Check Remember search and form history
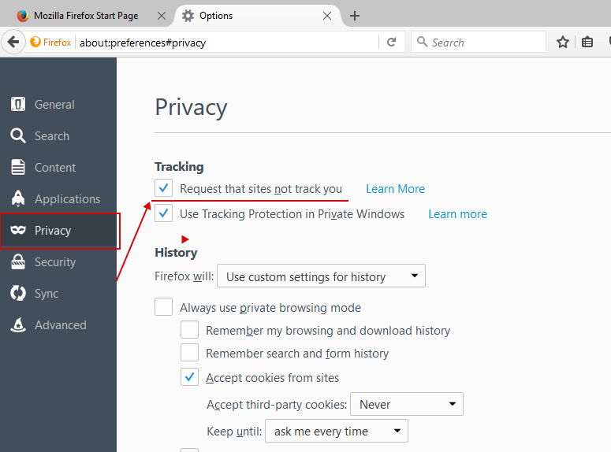This screenshot has height=452, width=611. [190, 353]
